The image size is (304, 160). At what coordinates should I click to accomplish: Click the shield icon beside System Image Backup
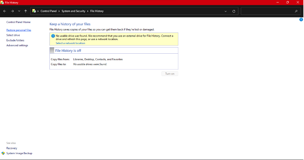pos(3,153)
